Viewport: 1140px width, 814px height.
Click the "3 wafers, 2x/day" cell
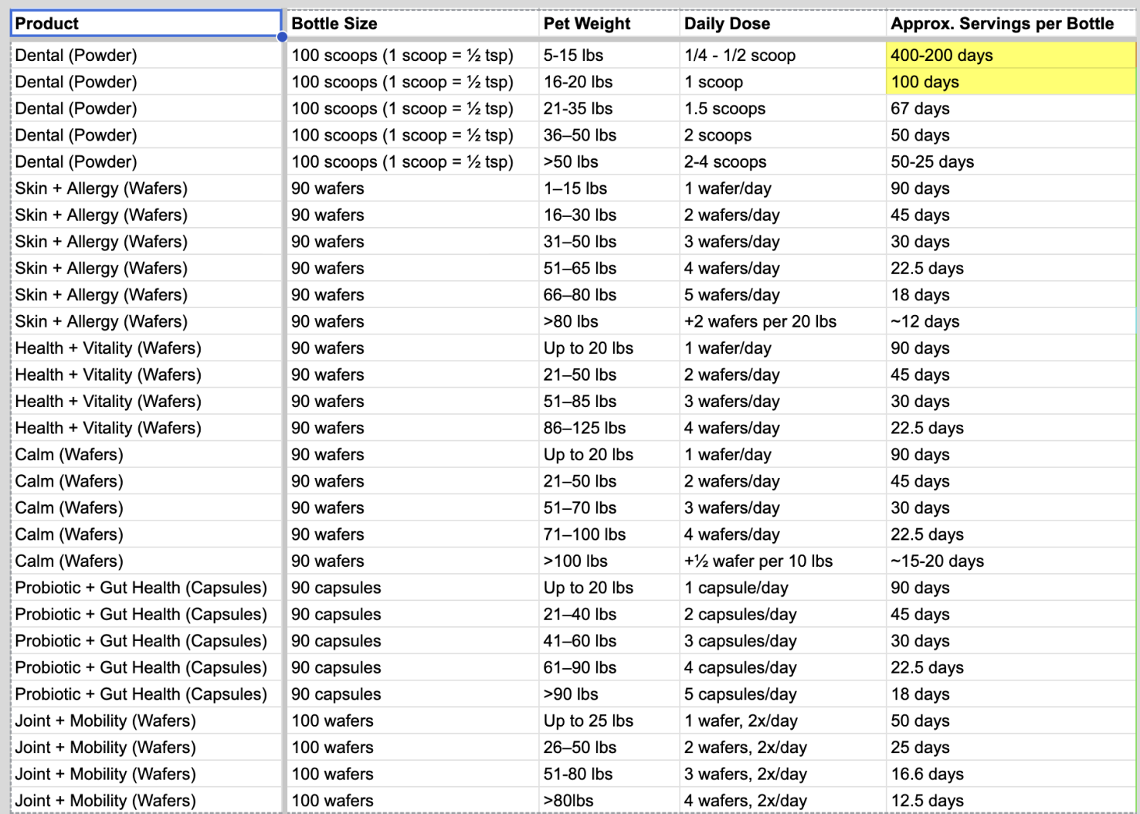782,775
